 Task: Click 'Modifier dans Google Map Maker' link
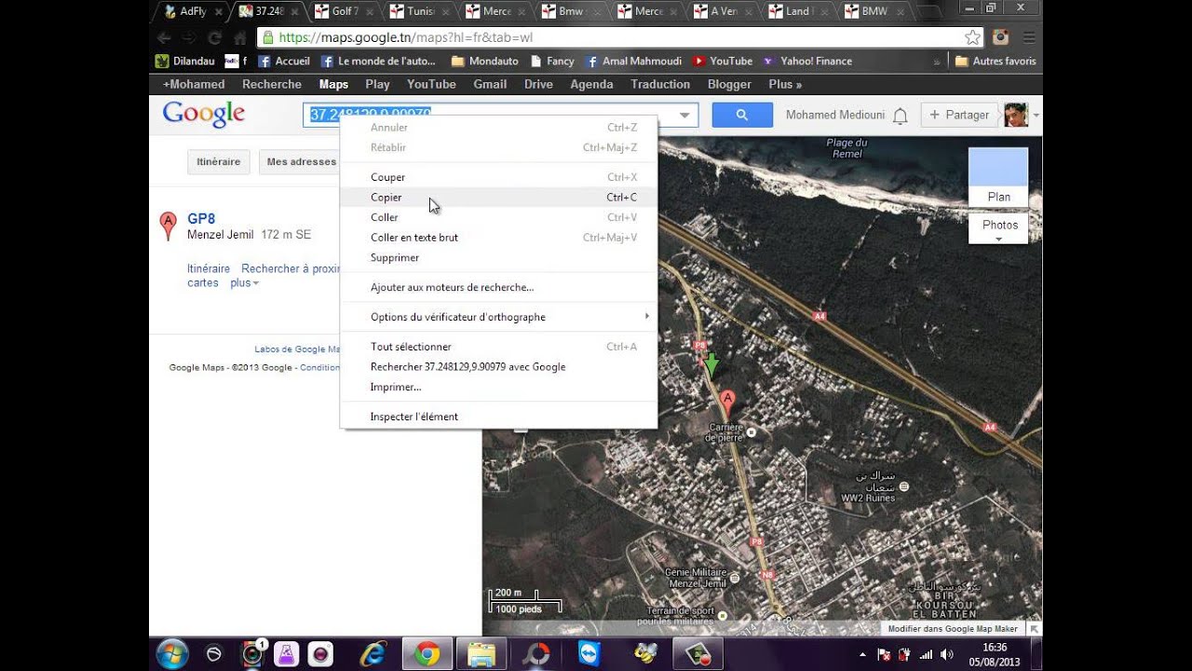click(953, 629)
